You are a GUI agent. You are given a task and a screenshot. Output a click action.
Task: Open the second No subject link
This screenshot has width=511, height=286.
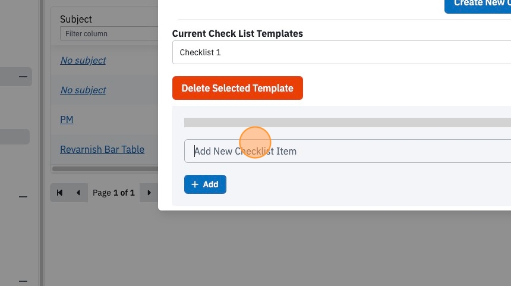pyautogui.click(x=83, y=90)
